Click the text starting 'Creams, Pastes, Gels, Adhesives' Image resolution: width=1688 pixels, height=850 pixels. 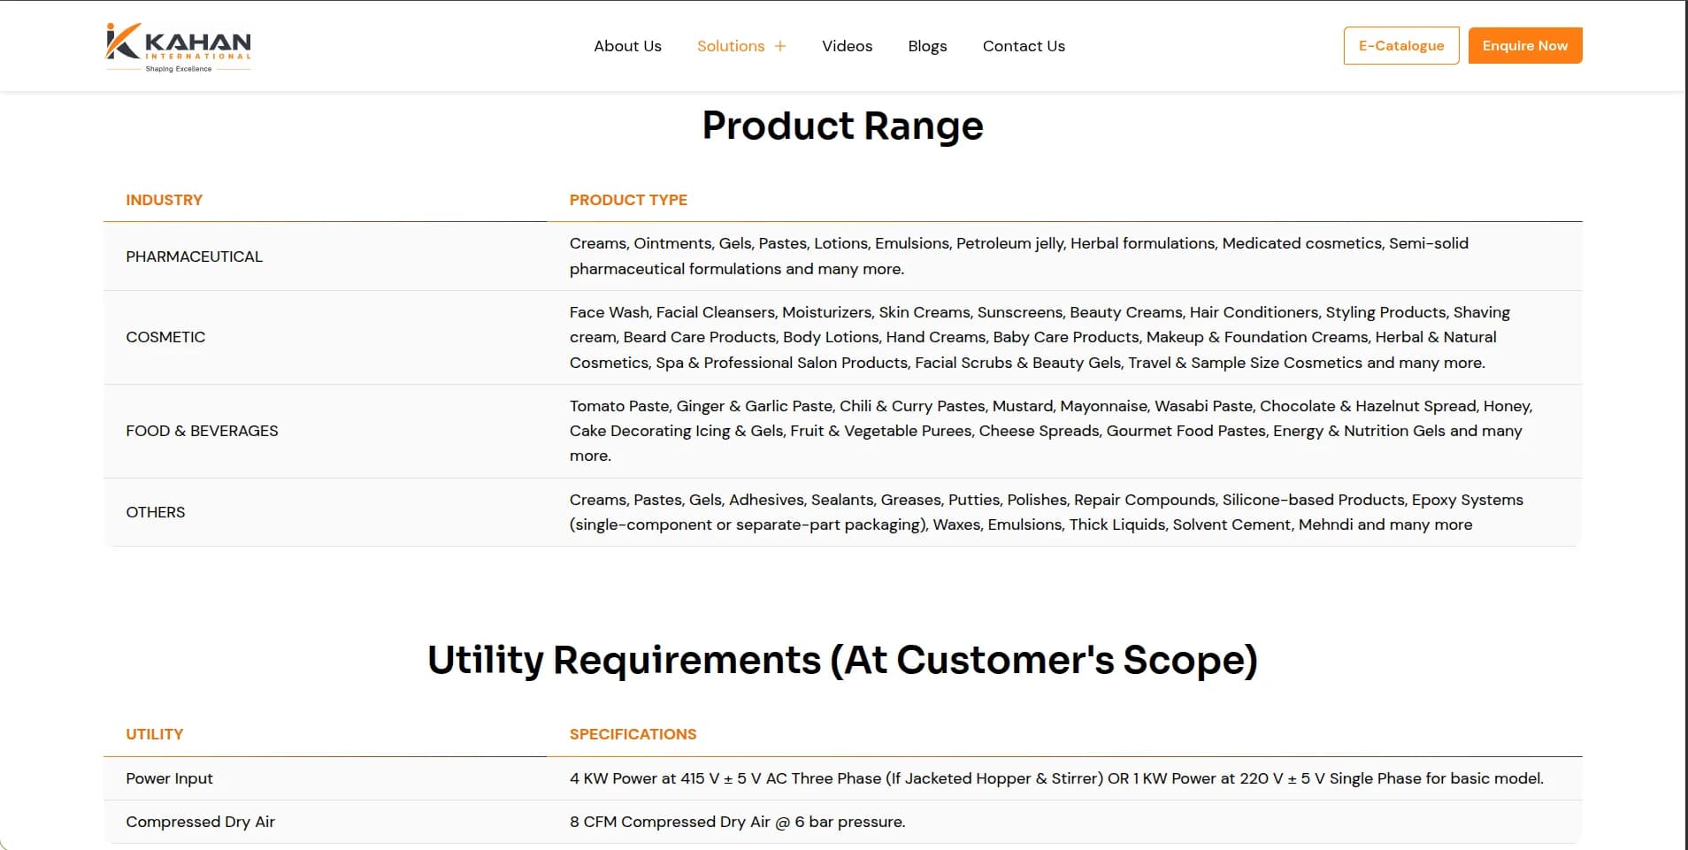(x=1047, y=512)
